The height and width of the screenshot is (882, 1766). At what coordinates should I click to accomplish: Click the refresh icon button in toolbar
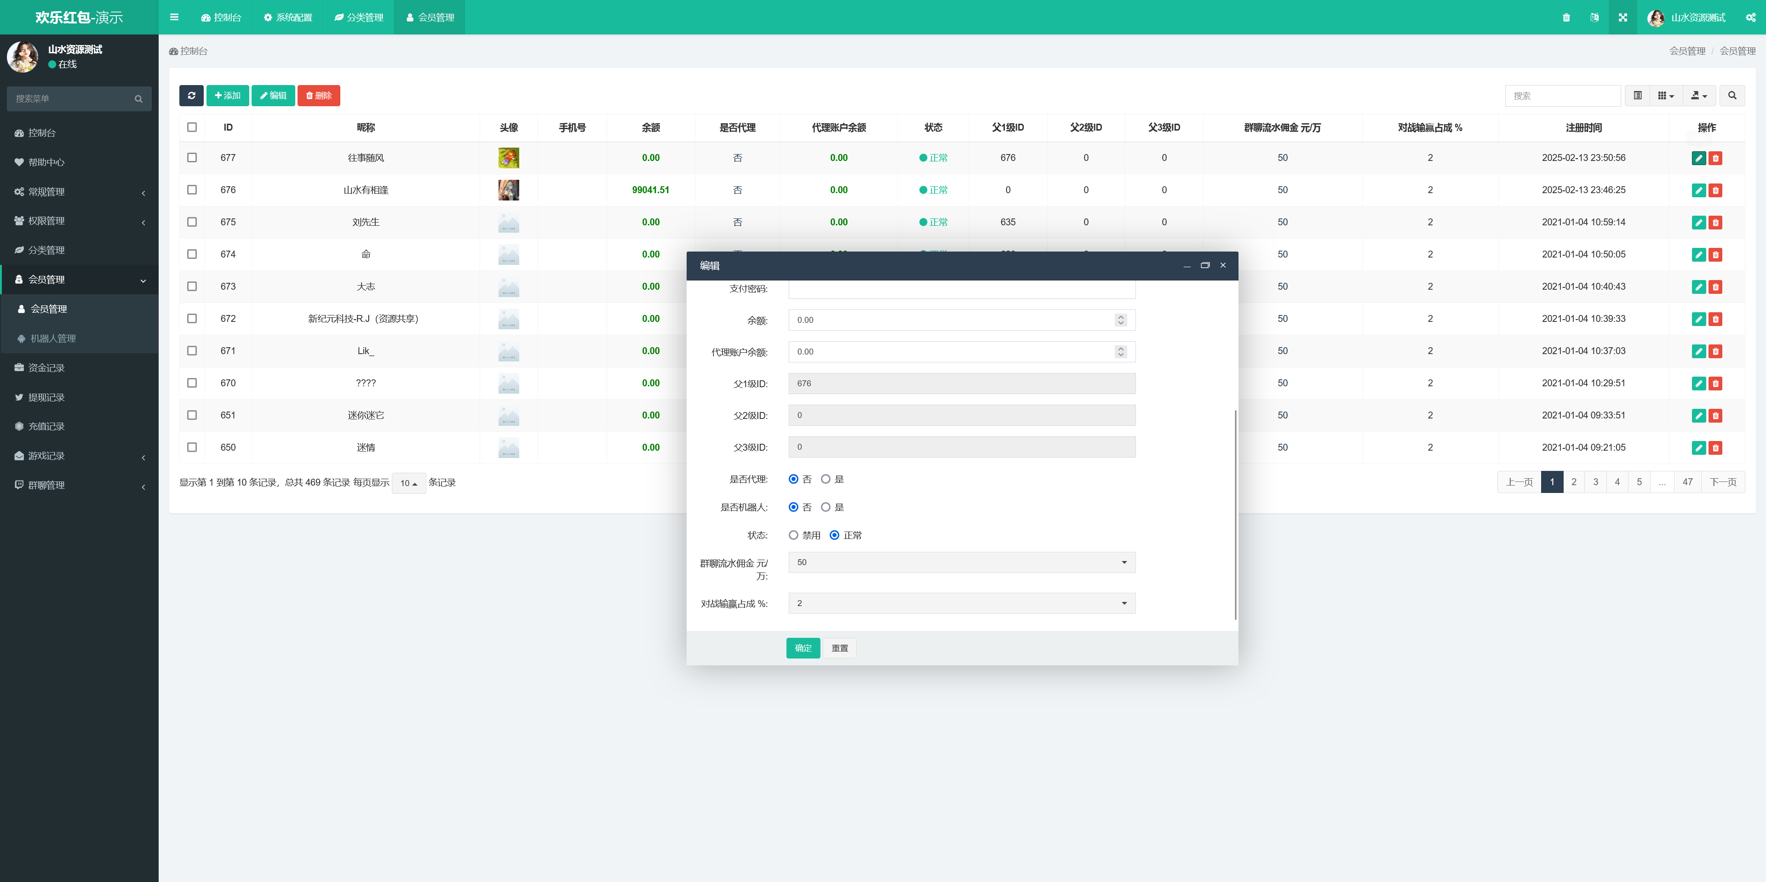click(x=191, y=95)
